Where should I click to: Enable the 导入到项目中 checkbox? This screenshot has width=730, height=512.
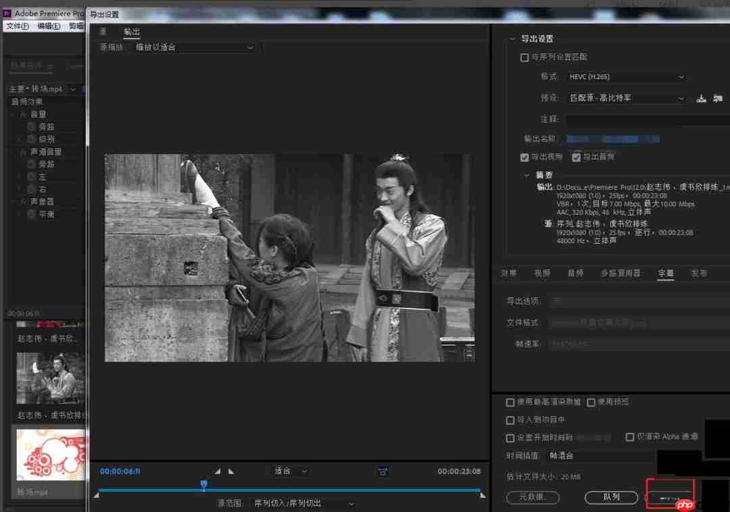click(510, 419)
